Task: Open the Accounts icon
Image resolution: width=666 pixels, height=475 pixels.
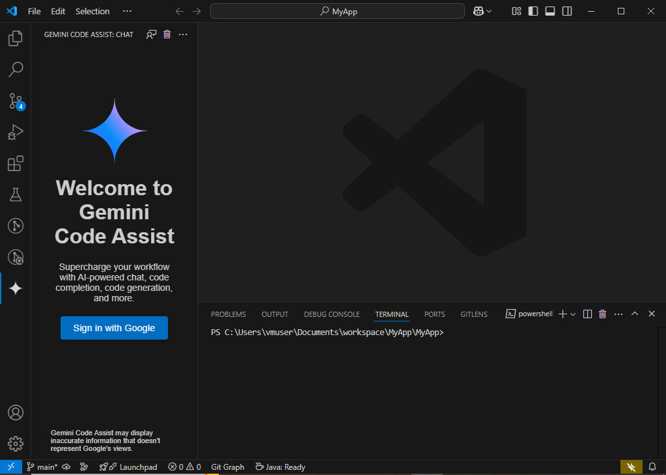Action: click(x=15, y=413)
